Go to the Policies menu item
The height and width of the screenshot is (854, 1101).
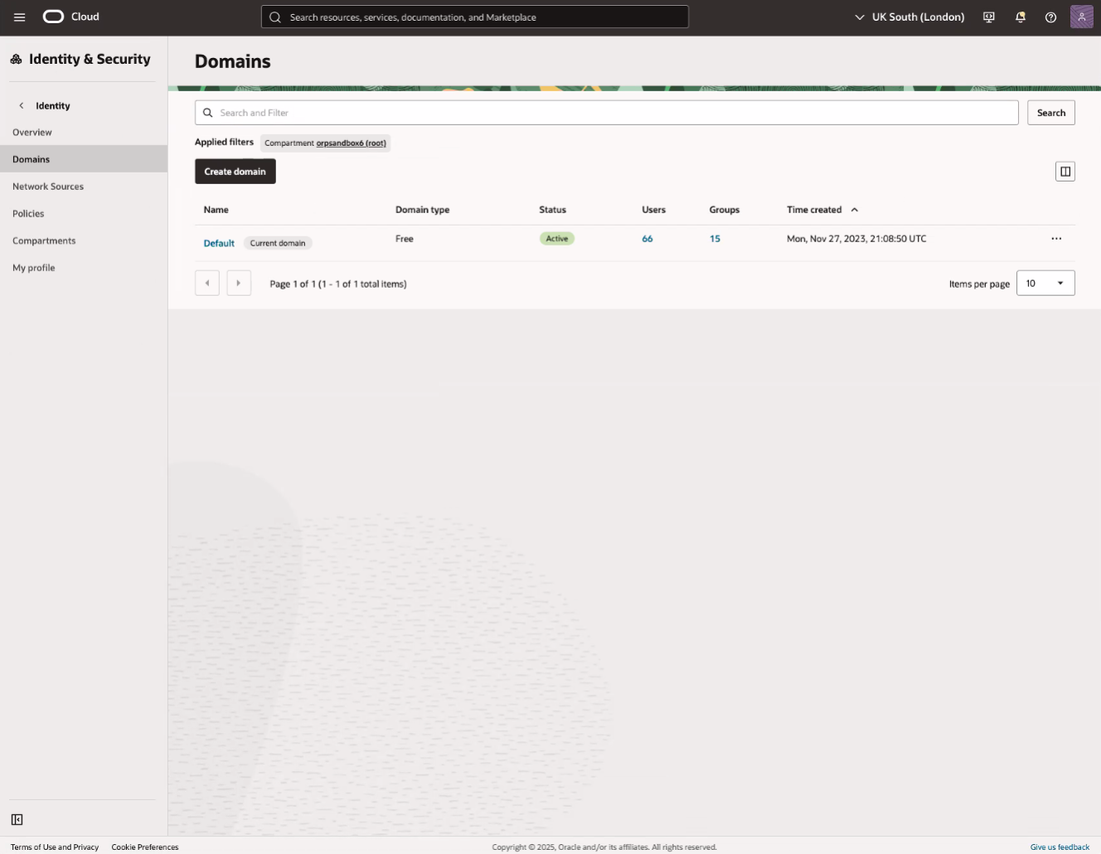pyautogui.click(x=28, y=213)
